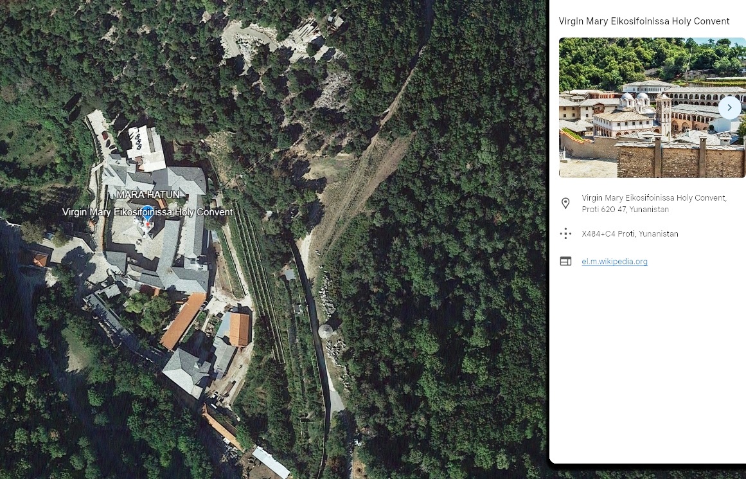
Task: Click the long orange-roofed building on the map
Action: pyautogui.click(x=183, y=320)
